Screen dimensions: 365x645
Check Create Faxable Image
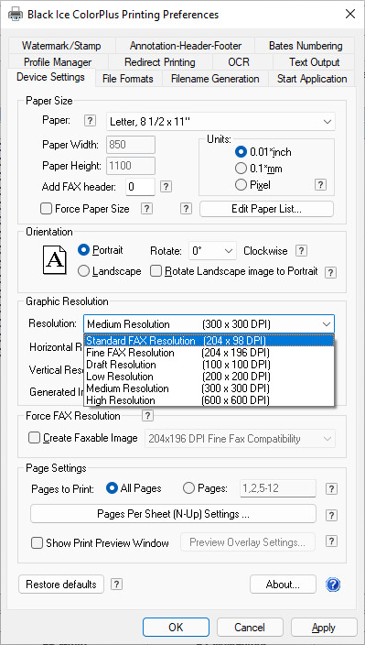pyautogui.click(x=34, y=438)
